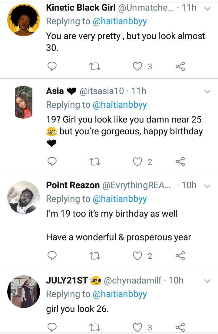The height and width of the screenshot is (334, 218).
Task: Expand the dropdown arrow on Asia's tweet
Action: pos(207,91)
